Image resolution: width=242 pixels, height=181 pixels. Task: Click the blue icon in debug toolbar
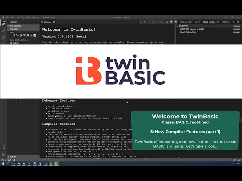(x=171, y=22)
